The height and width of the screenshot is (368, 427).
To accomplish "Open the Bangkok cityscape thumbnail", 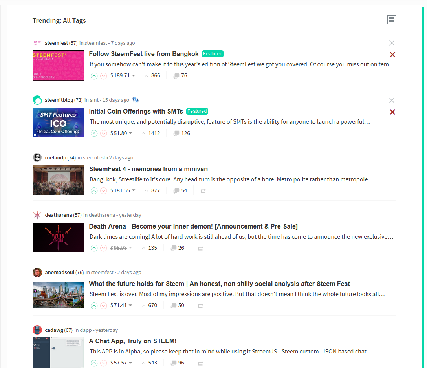I will (58, 295).
